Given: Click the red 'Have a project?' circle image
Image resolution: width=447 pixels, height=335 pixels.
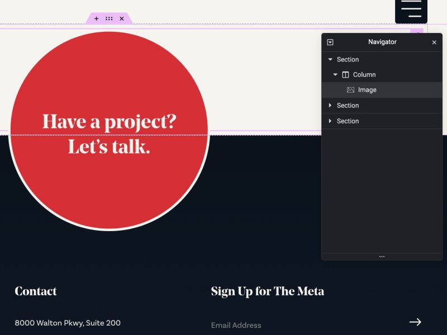Looking at the screenshot, I should (109, 131).
